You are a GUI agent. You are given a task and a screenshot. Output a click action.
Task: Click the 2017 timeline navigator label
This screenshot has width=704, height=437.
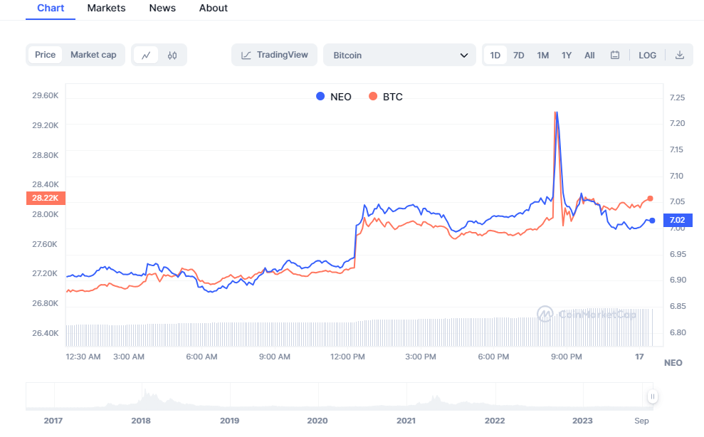coord(53,421)
